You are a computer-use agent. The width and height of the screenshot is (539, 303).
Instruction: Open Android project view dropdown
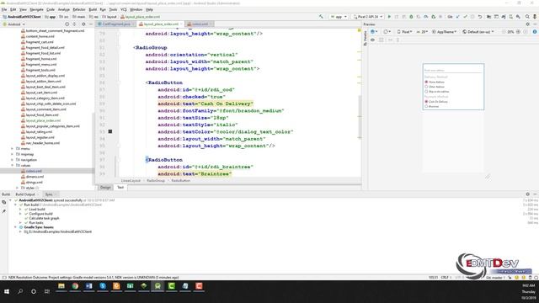[13, 24]
